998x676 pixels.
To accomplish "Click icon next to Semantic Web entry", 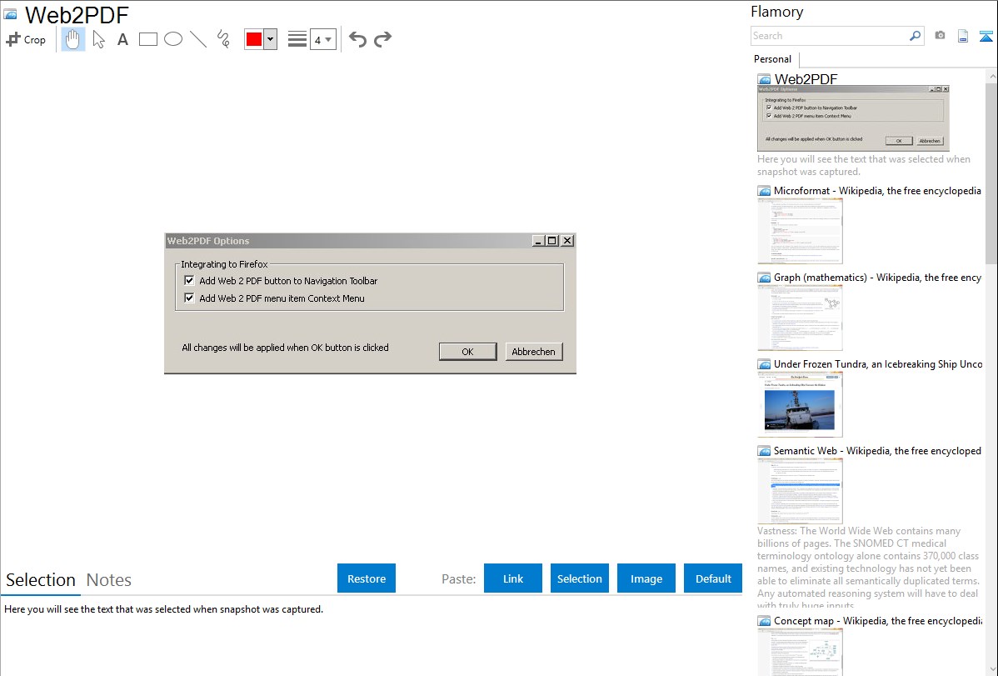I will 764,451.
